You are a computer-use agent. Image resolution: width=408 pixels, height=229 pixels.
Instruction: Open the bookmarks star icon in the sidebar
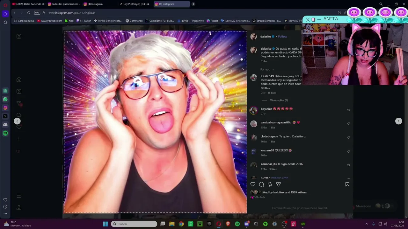click(x=5, y=22)
